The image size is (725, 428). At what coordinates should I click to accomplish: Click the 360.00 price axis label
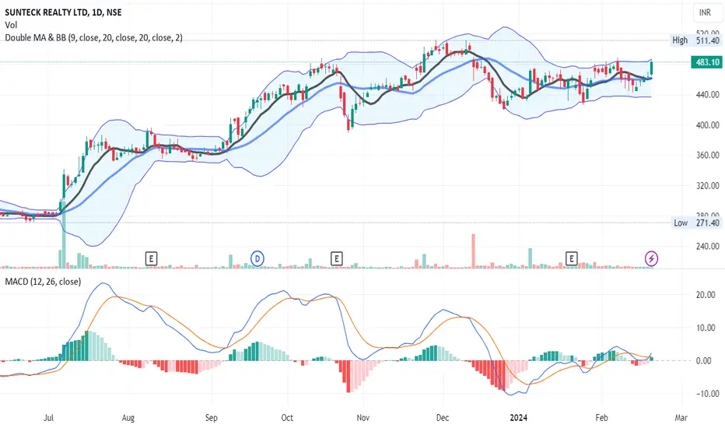[x=708, y=155]
